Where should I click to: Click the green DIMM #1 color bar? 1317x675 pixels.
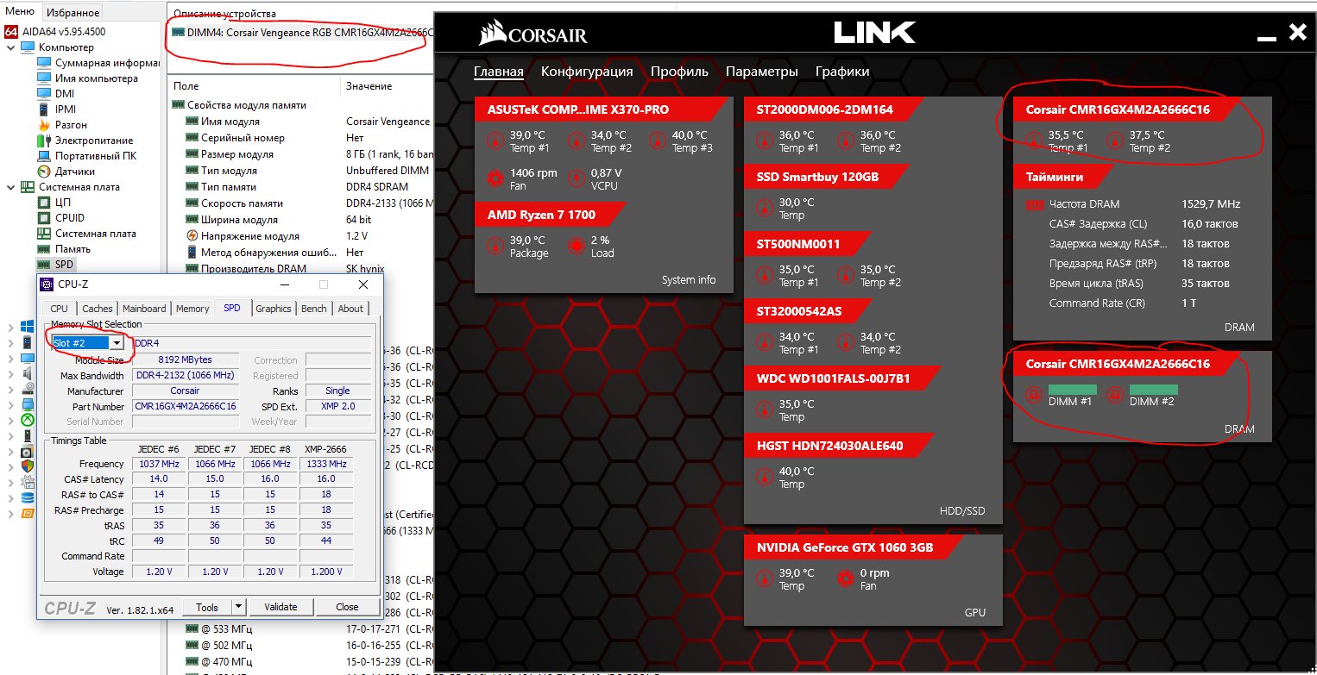(1073, 390)
